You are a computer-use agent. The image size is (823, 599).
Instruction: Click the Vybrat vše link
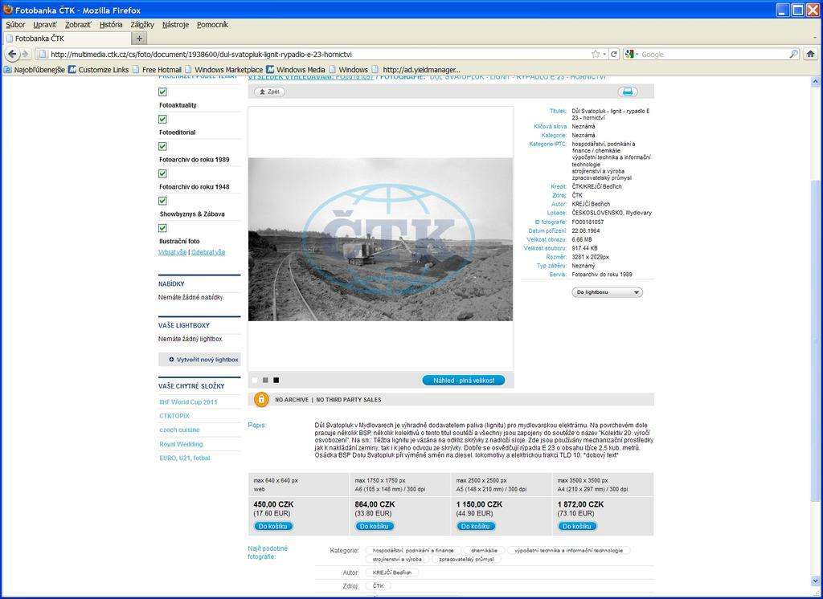pyautogui.click(x=172, y=252)
